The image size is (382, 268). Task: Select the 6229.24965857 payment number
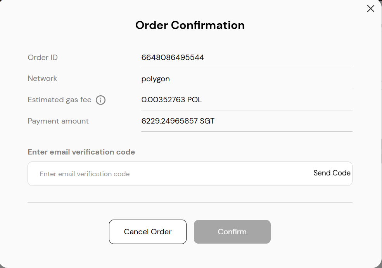point(169,121)
